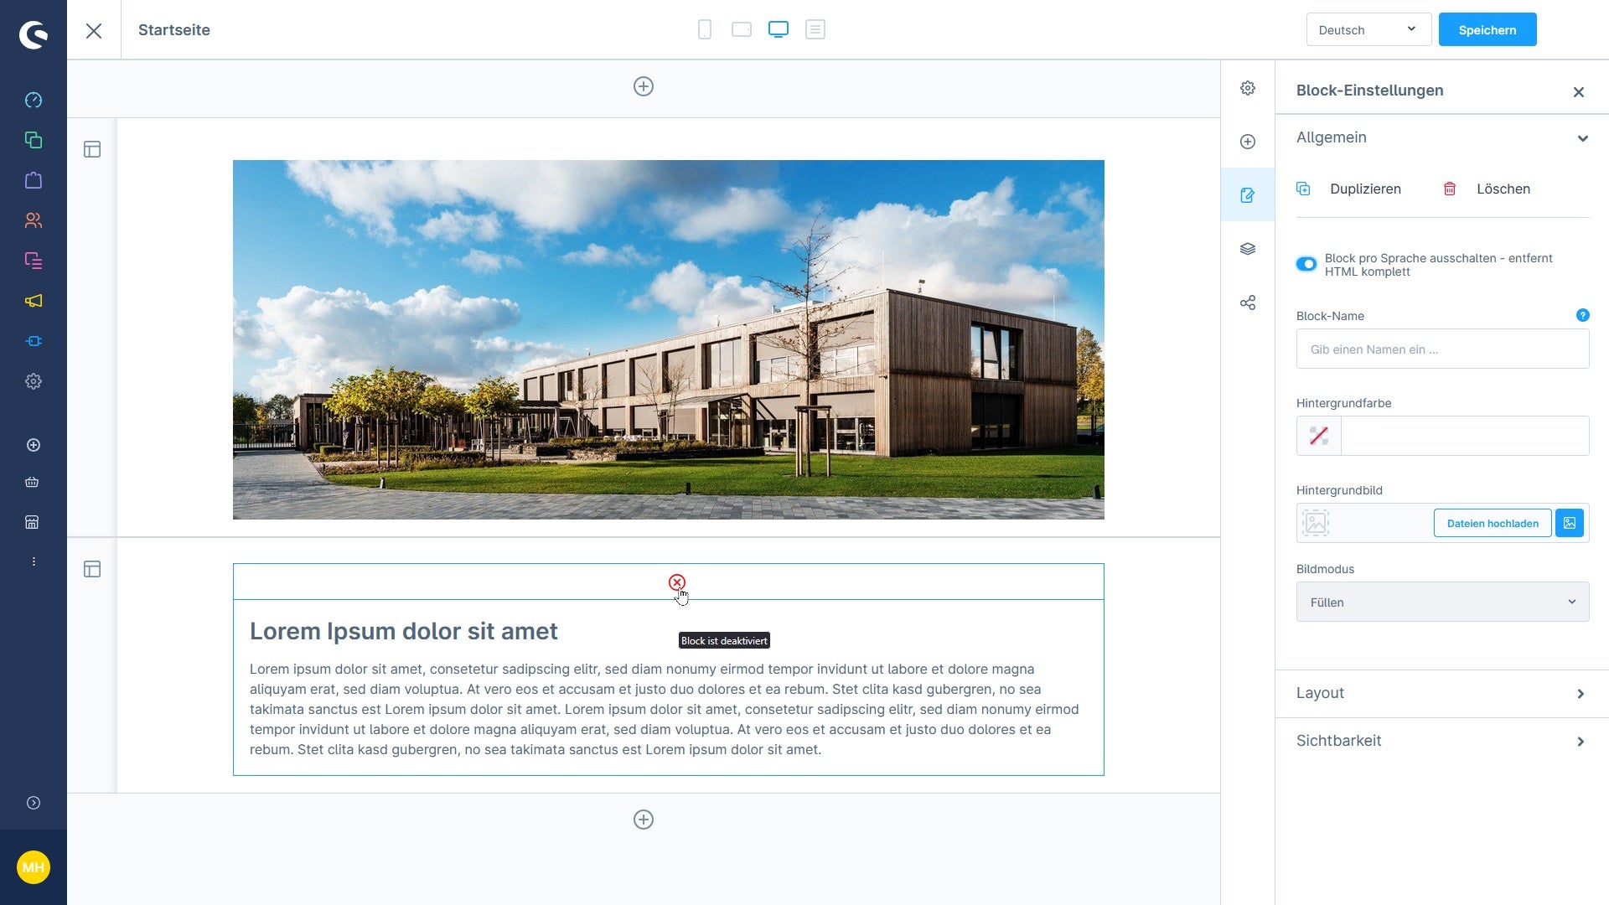Click the red block deactivated icon
1609x905 pixels.
pos(677,582)
